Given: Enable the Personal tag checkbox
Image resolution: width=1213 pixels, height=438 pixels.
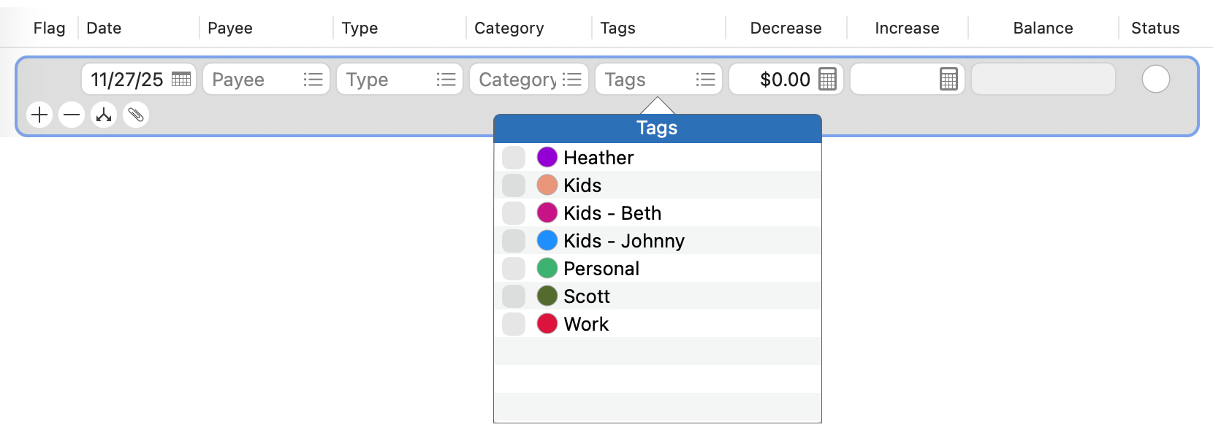Looking at the screenshot, I should [x=514, y=268].
